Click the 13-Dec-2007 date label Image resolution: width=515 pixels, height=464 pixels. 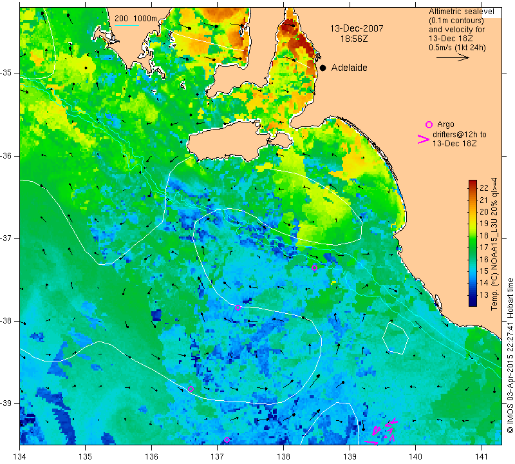[357, 28]
